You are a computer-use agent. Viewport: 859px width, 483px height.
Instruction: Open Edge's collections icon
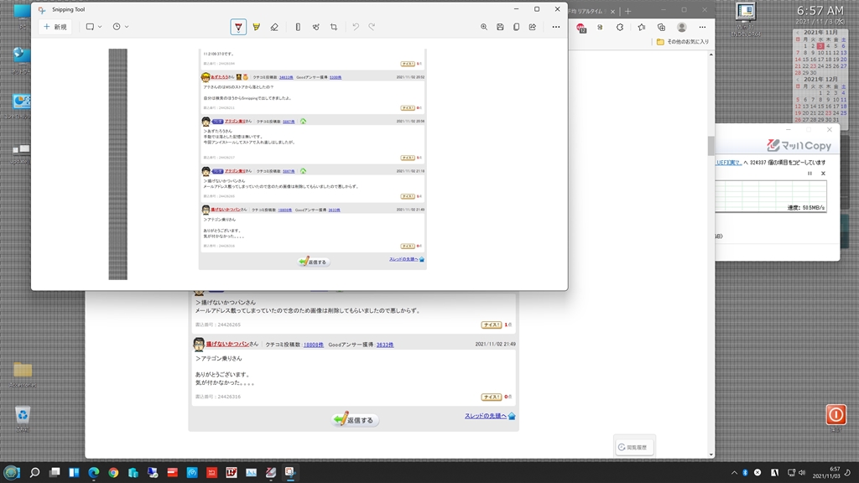[661, 28]
